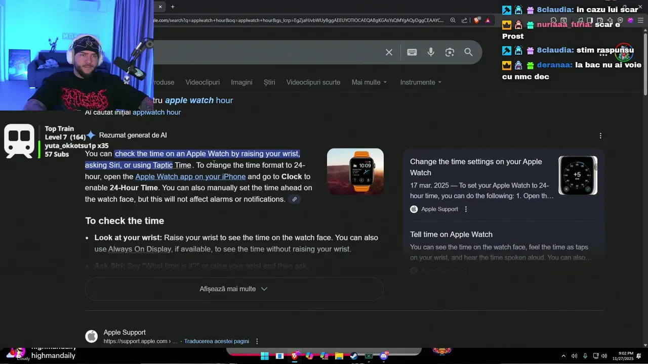Click the AI summary source link chip

tap(294, 199)
